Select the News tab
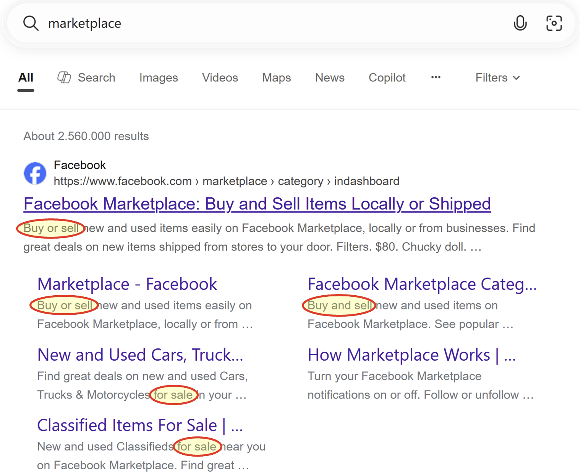 coord(330,78)
